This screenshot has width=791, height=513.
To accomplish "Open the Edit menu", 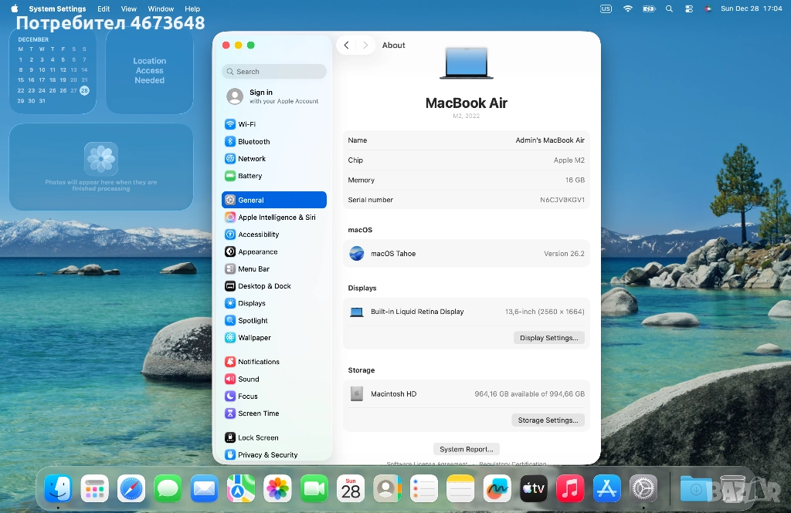I will click(x=104, y=8).
